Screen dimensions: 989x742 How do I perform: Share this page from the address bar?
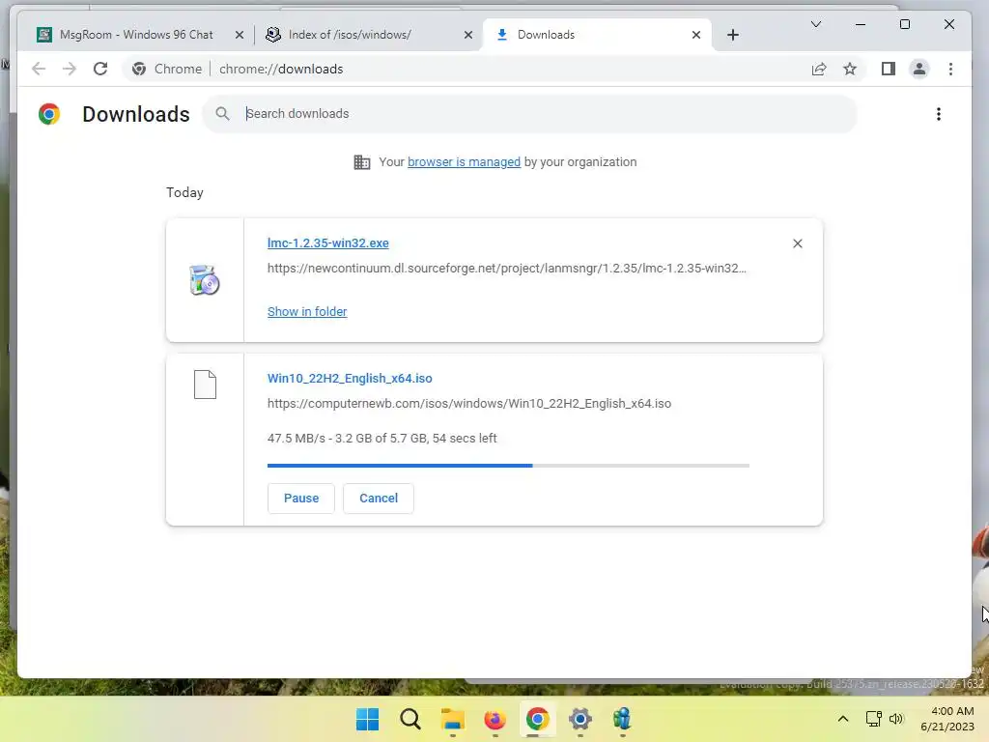click(819, 69)
